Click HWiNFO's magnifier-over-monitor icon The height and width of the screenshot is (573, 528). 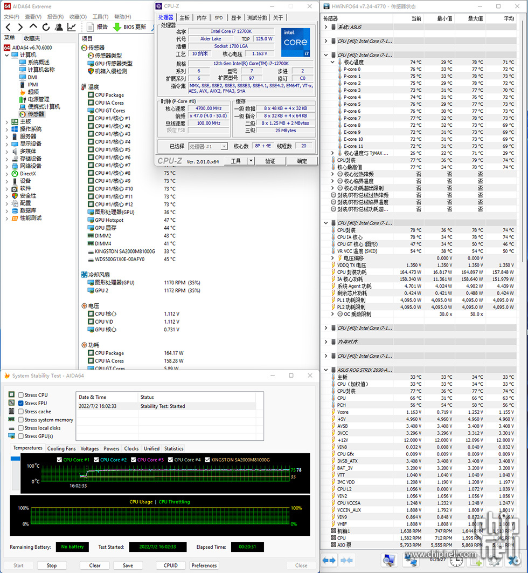(x=390, y=560)
